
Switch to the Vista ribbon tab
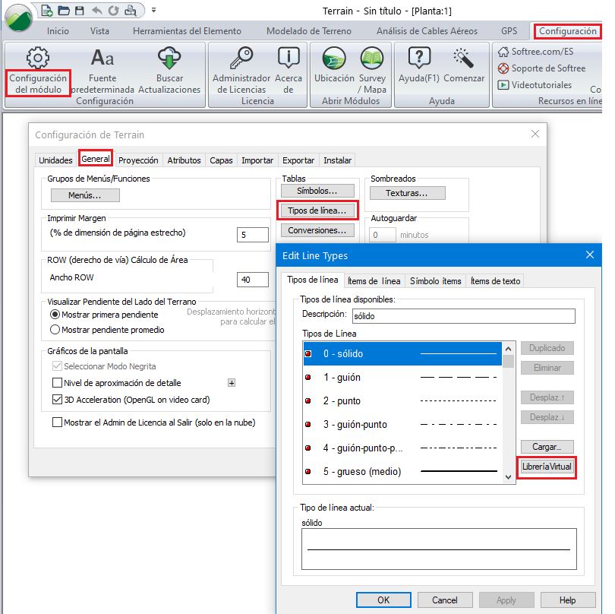pyautogui.click(x=99, y=31)
